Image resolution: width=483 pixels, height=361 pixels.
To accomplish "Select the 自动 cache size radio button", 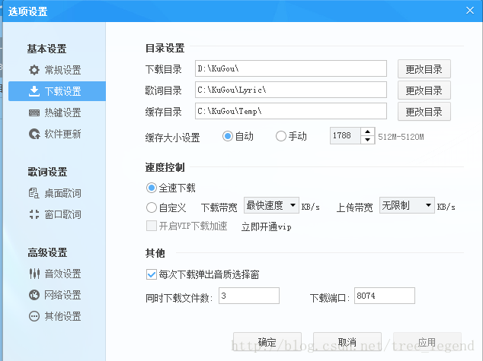I will [228, 136].
